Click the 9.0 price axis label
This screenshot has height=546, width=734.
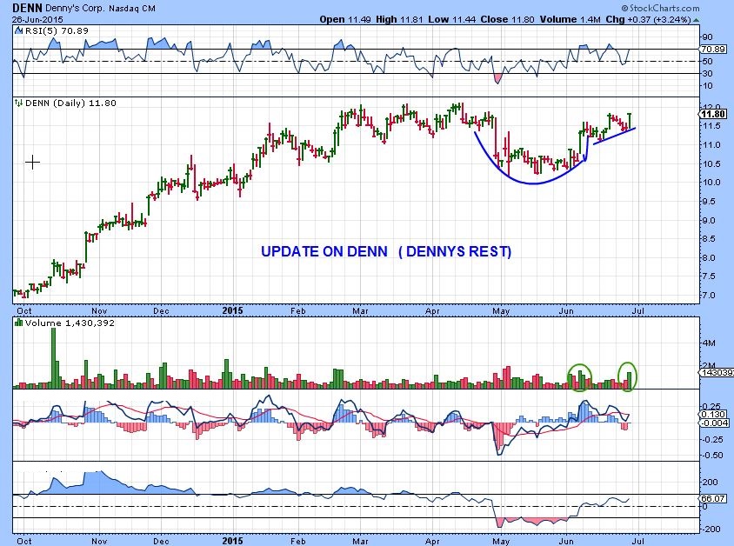(x=709, y=220)
